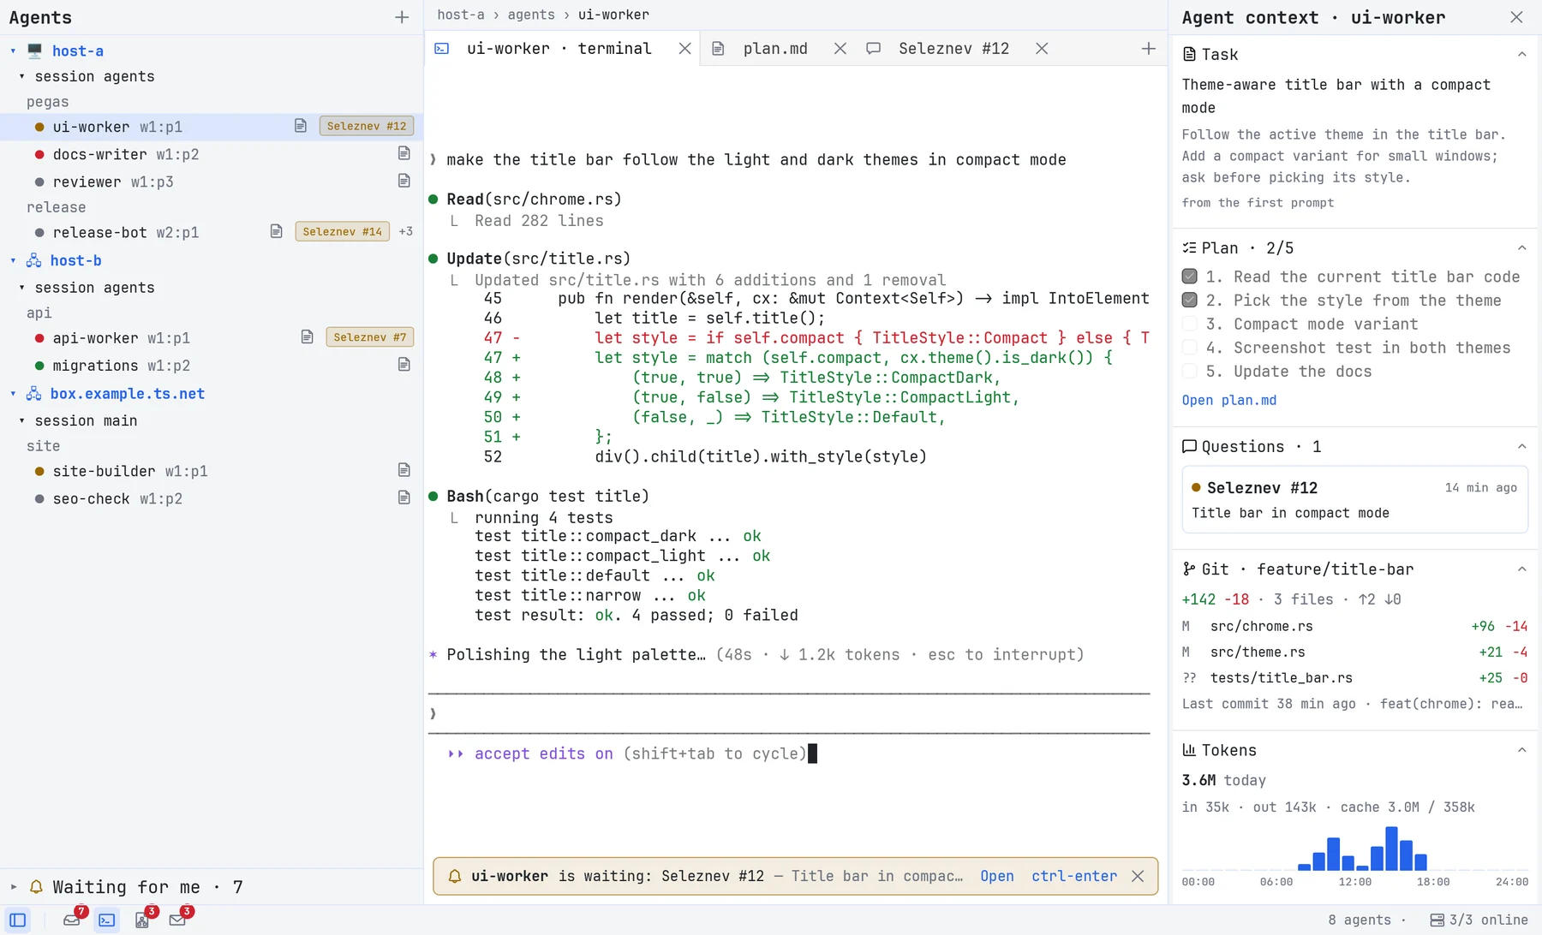The image size is (1542, 935).
Task: Open the plan document icon for docs-writer
Action: (404, 153)
